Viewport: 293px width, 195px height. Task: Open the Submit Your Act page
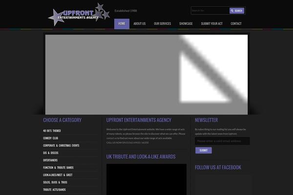[212, 24]
